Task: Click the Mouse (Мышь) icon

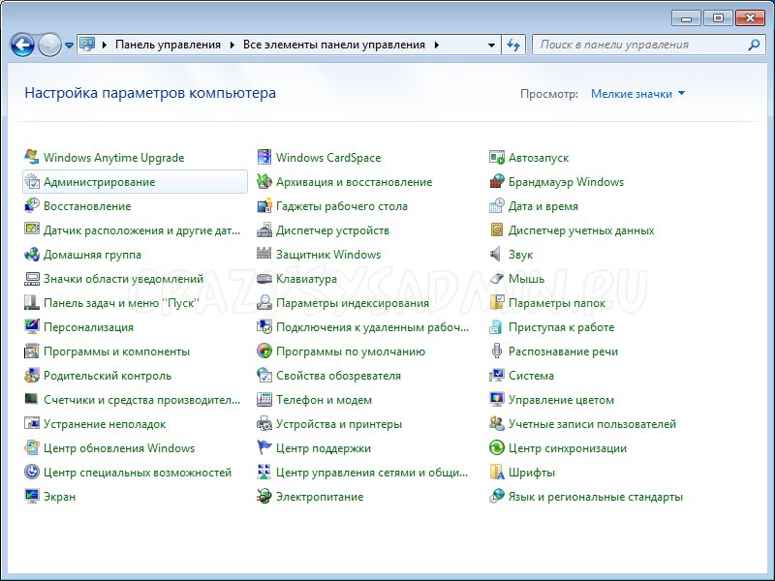Action: [497, 279]
